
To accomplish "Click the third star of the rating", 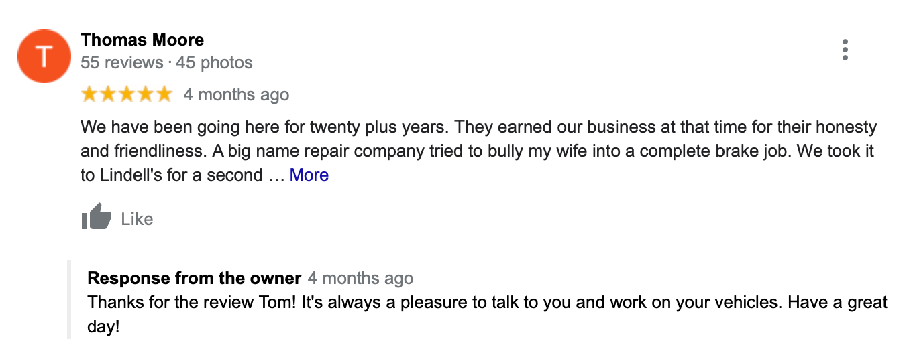I will [127, 94].
